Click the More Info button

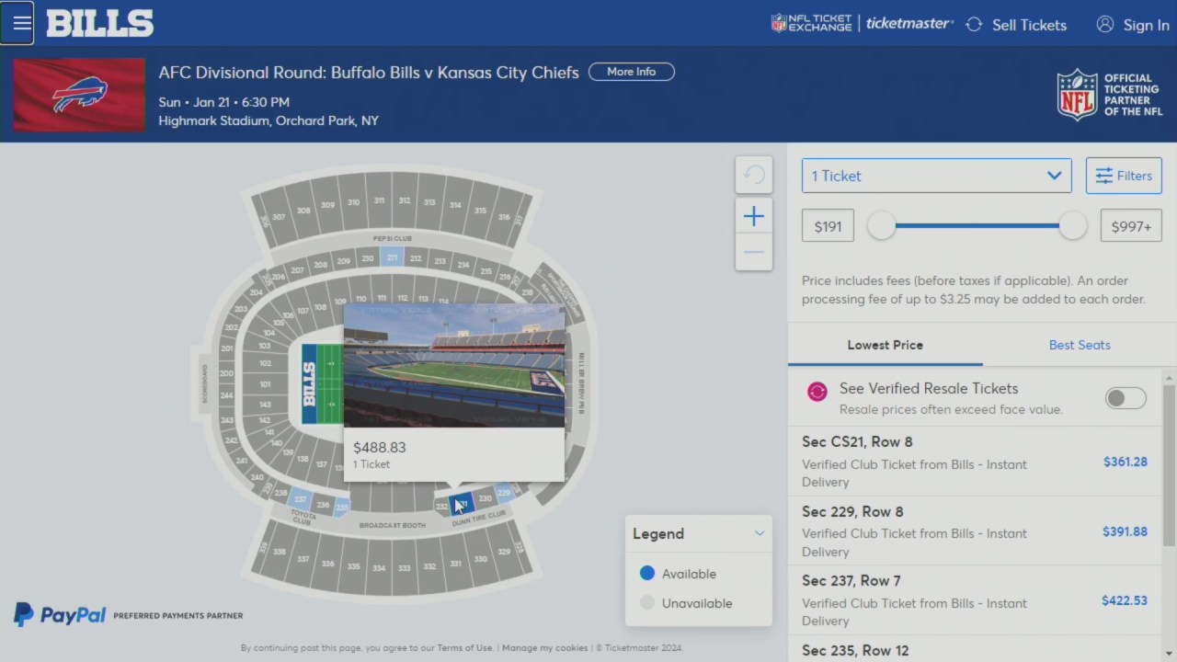pyautogui.click(x=631, y=72)
